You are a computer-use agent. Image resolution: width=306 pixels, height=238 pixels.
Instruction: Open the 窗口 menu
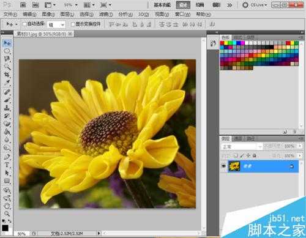(x=183, y=14)
